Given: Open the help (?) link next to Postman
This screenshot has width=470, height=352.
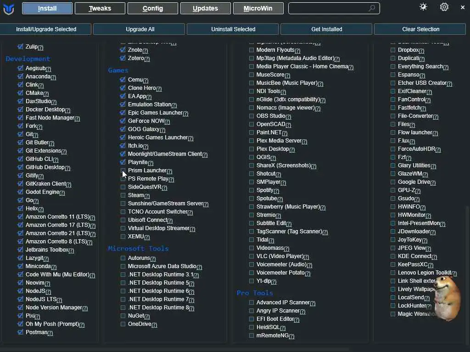Looking at the screenshot, I should coord(50,333).
